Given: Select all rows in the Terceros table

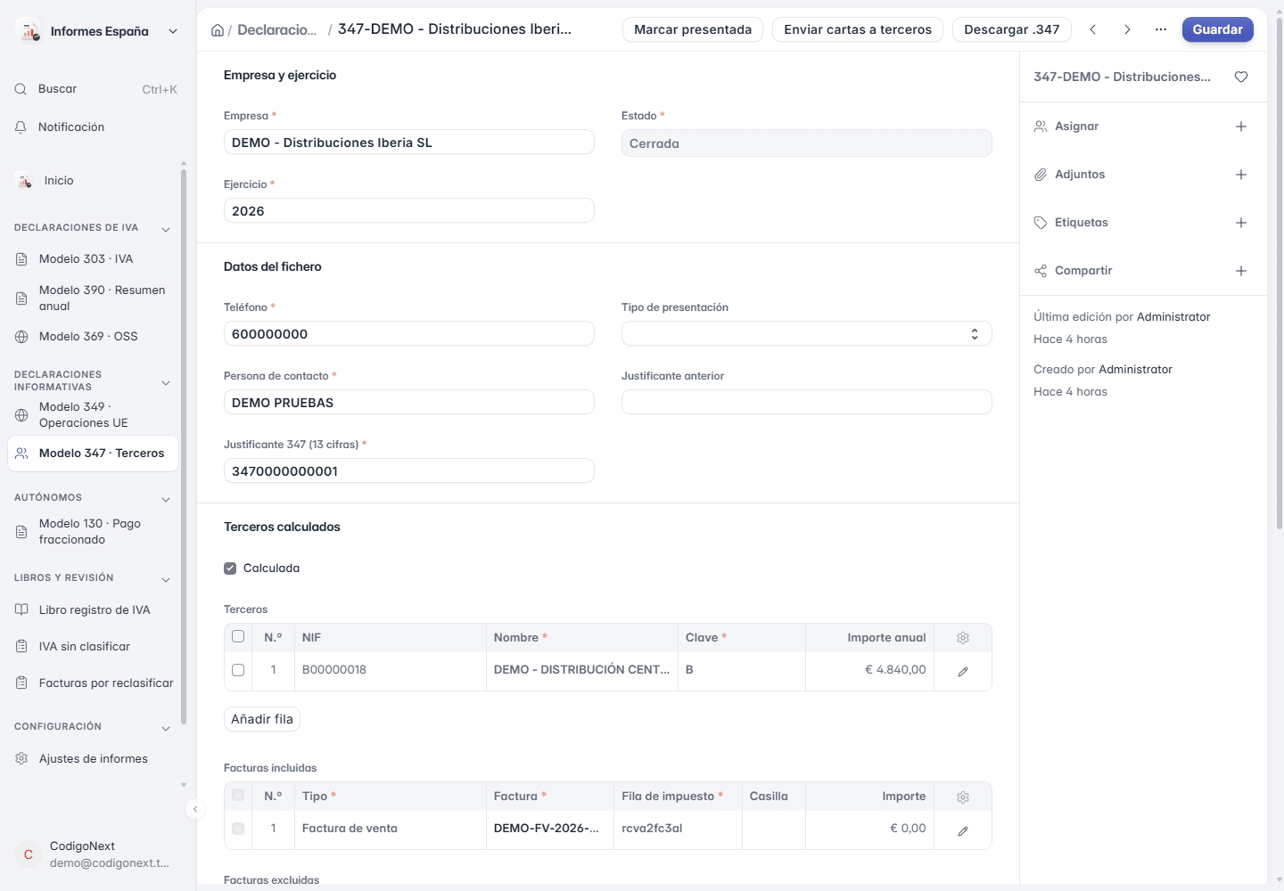Looking at the screenshot, I should [x=238, y=636].
